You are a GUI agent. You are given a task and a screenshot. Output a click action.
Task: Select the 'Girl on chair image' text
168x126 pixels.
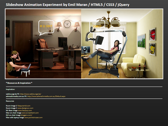(x=13, y=115)
